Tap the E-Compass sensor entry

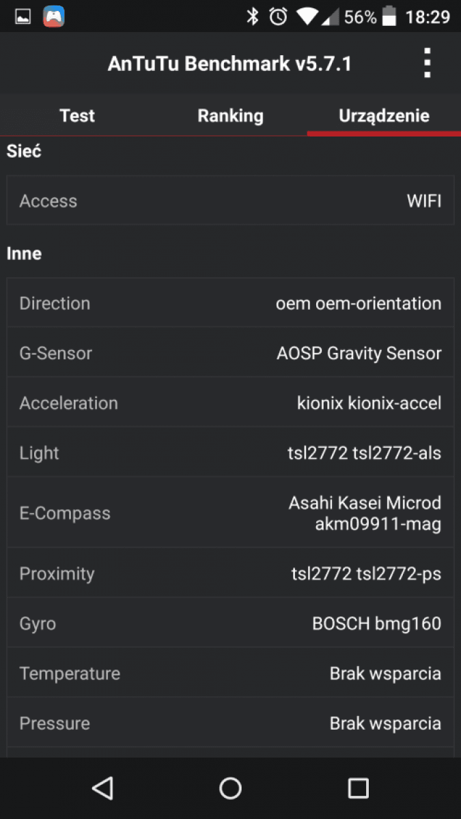point(230,513)
